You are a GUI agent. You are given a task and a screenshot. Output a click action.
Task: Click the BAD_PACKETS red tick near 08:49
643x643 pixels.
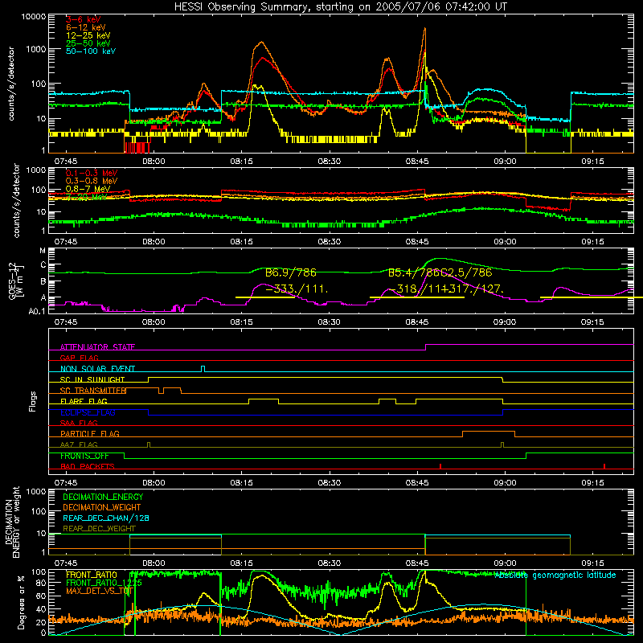(440, 466)
